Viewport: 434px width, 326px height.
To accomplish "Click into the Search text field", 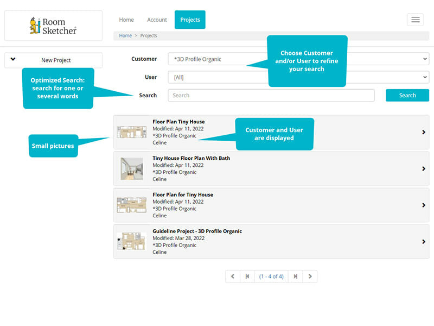I will [x=271, y=96].
